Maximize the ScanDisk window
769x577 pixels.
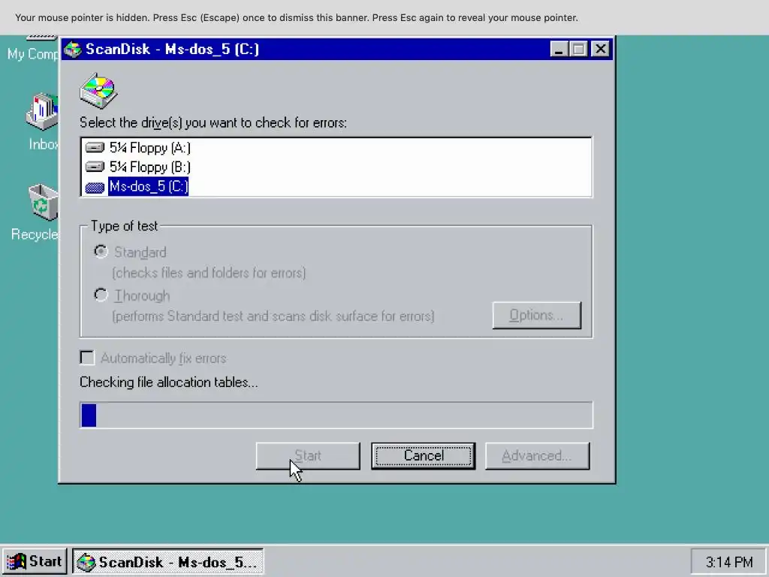pyautogui.click(x=579, y=49)
